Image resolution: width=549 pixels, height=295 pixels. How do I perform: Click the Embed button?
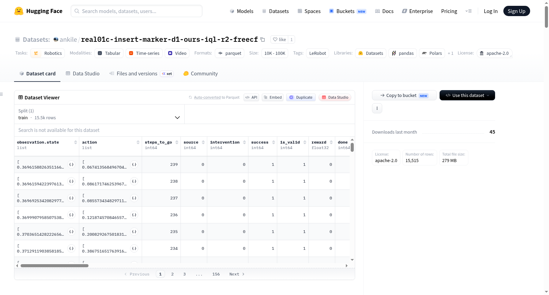(273, 97)
